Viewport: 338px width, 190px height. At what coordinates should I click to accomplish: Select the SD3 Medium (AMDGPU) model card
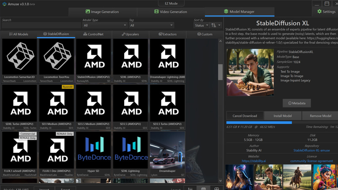pyautogui.click(x=57, y=107)
